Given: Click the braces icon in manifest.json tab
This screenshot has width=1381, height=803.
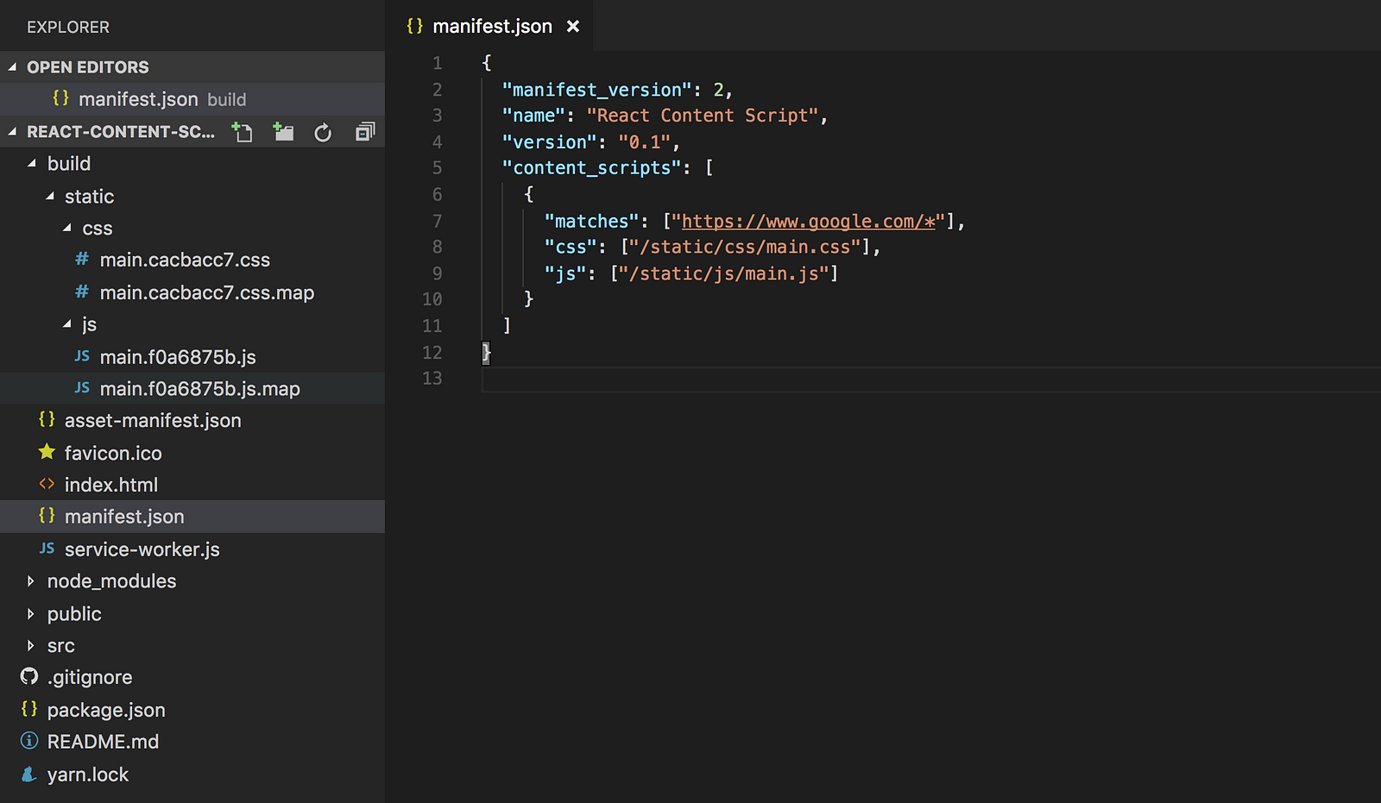Looking at the screenshot, I should 415,26.
